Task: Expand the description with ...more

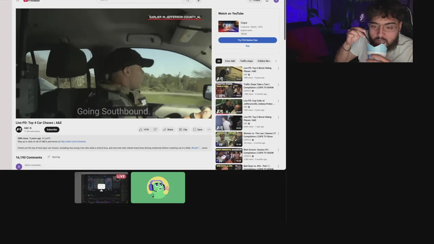Action: pos(204,148)
